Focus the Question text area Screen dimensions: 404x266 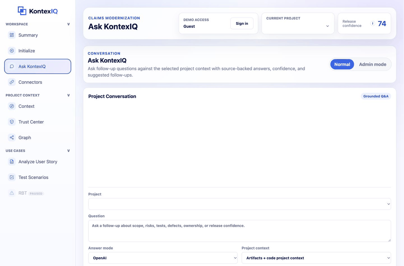tap(240, 231)
